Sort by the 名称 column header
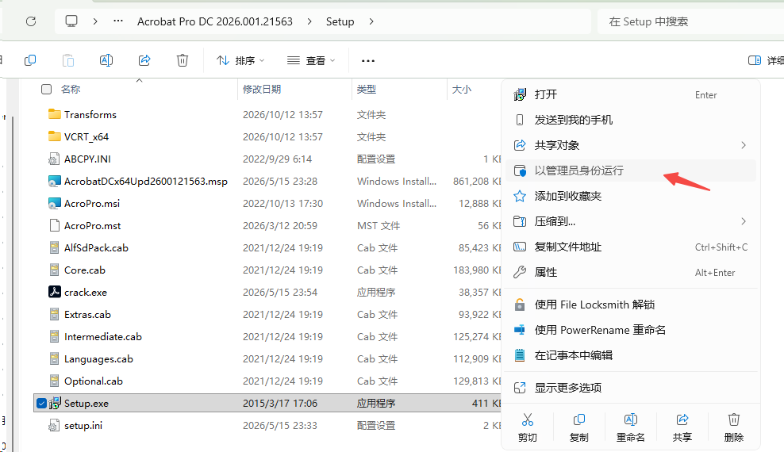 71,89
